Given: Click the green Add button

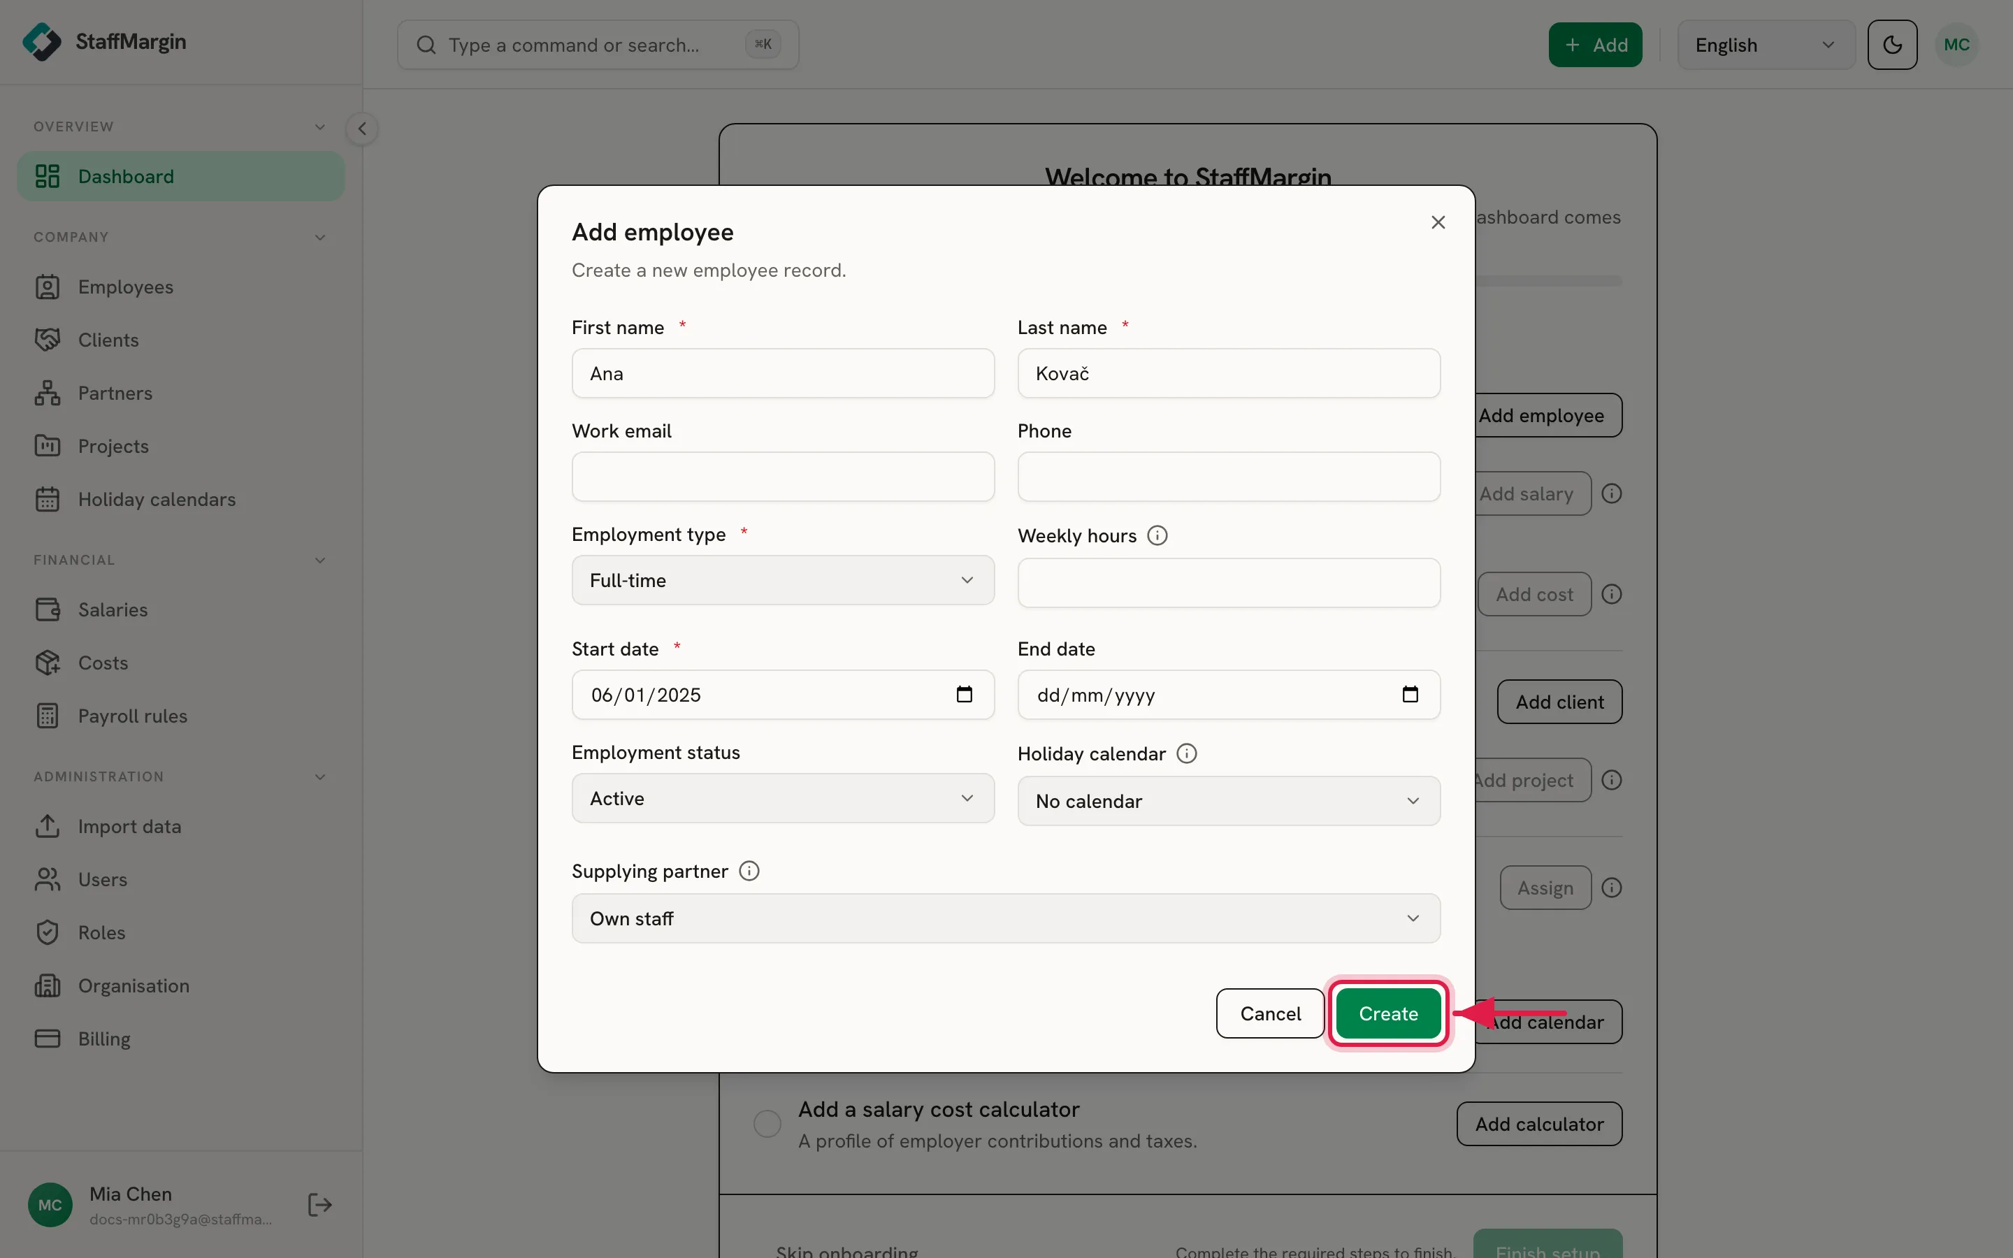Looking at the screenshot, I should coord(1596,45).
